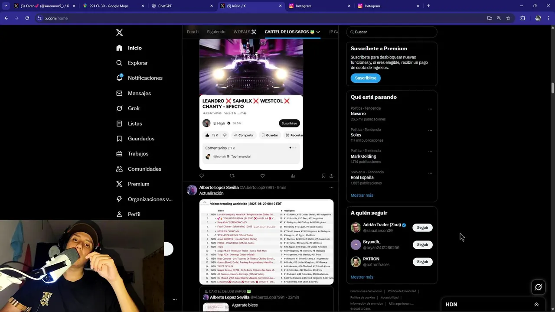
Task: Expand Más opciones footer menu
Action: pyautogui.click(x=402, y=304)
